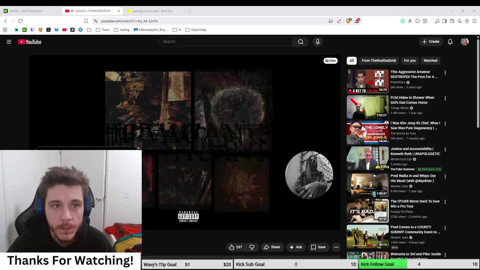Open Malwarebytes bookmark link
This screenshot has height=270, width=480.
[x=150, y=30]
